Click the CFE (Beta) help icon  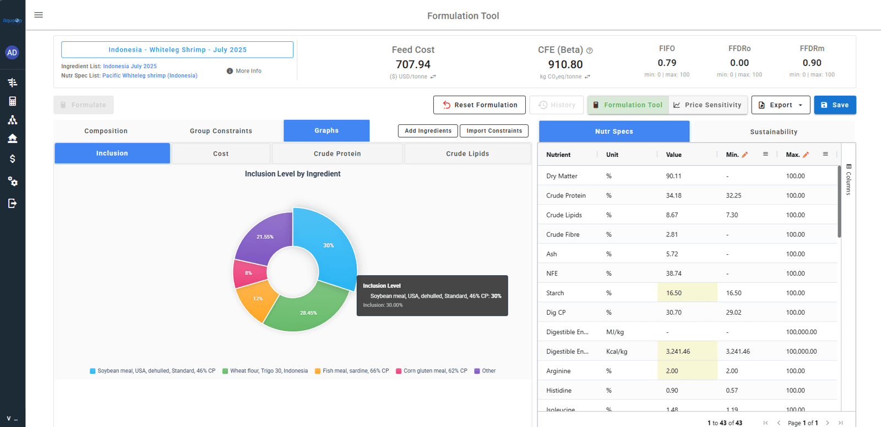pos(590,51)
